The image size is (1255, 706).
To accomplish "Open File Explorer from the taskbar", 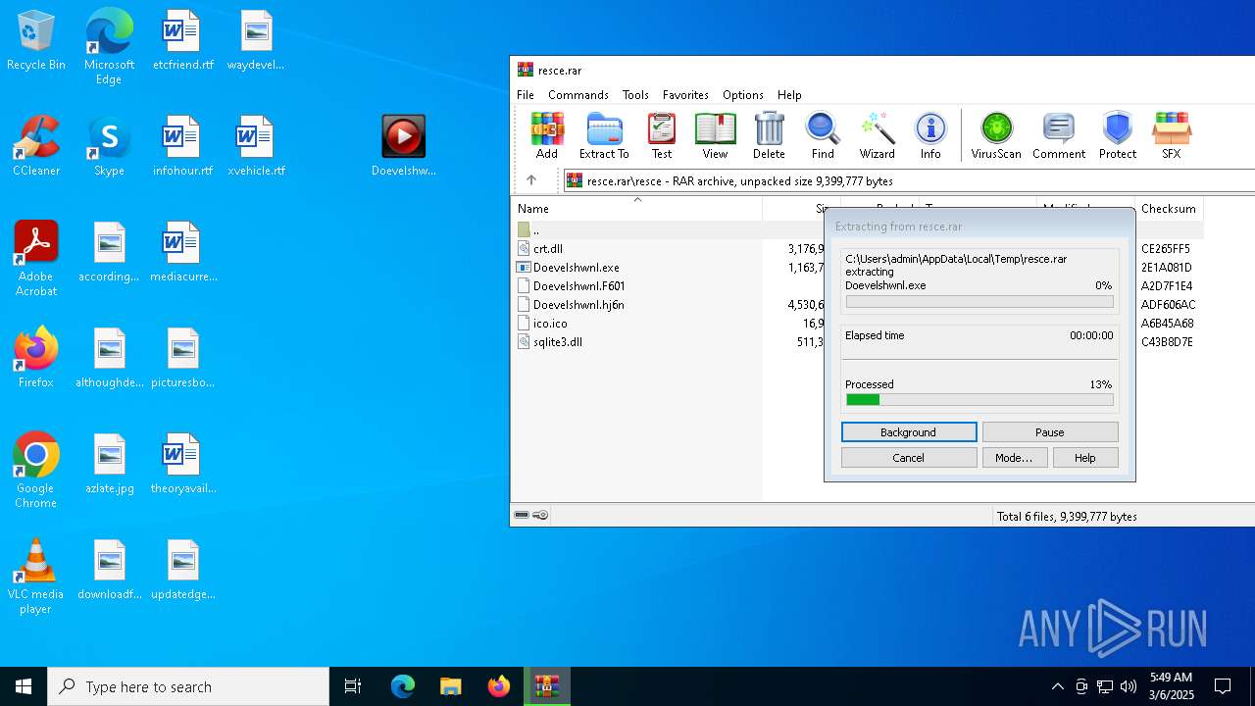I will click(450, 686).
